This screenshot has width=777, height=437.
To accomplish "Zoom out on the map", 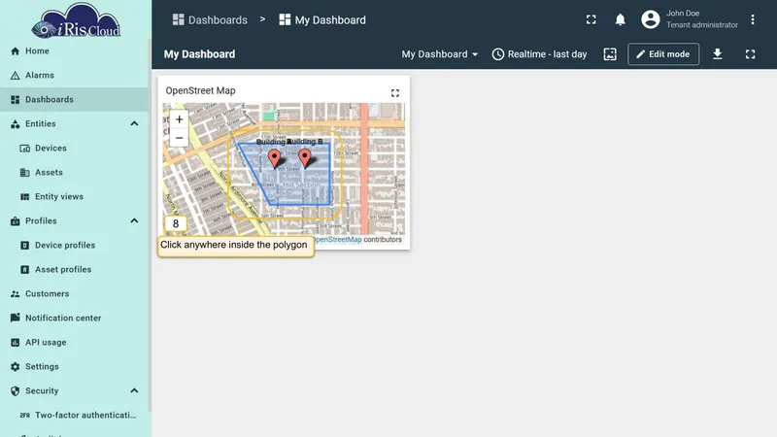I will tap(179, 138).
